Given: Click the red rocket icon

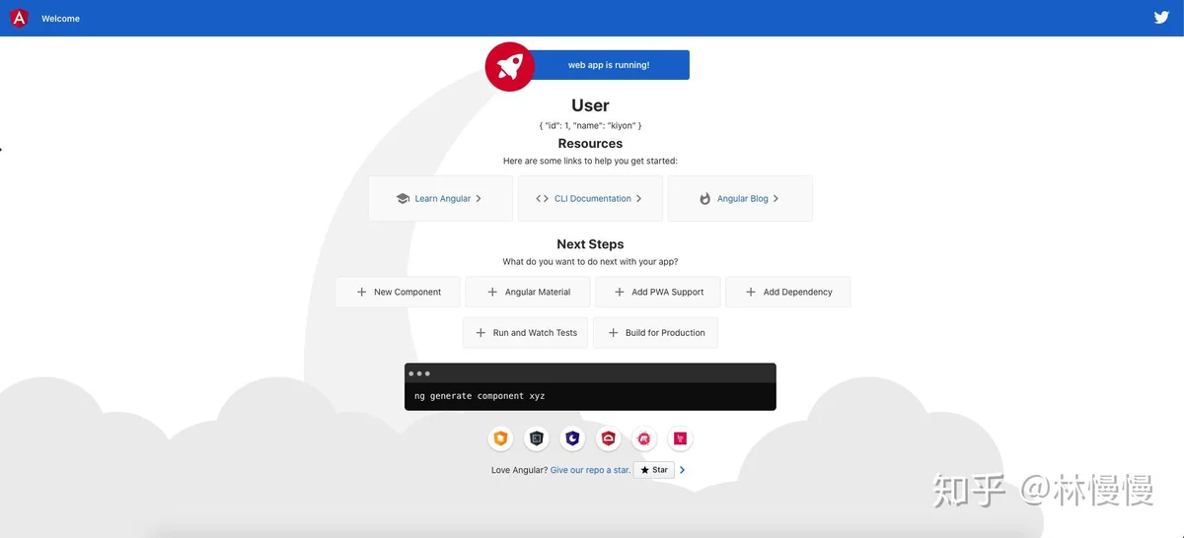Looking at the screenshot, I should pos(509,66).
